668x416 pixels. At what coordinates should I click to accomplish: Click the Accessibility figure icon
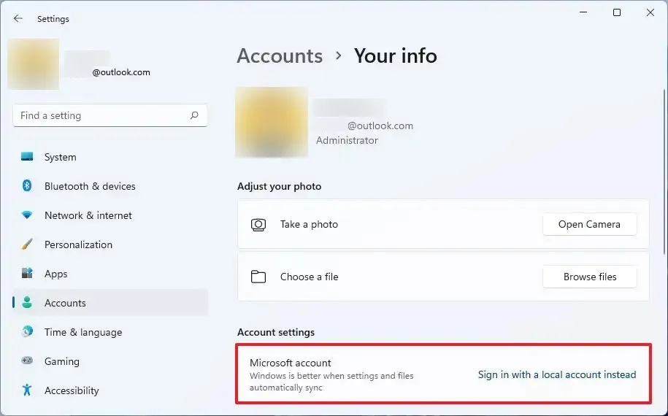coord(27,390)
